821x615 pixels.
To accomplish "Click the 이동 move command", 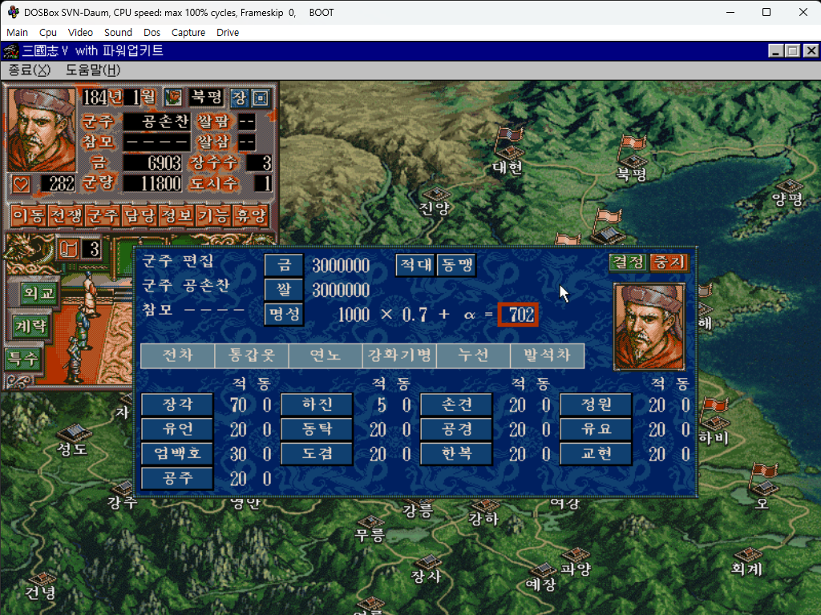I will click(29, 215).
